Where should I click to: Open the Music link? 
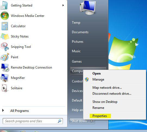76,51
